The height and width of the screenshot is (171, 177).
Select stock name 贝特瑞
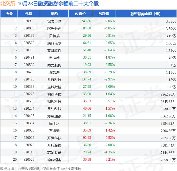click(54, 36)
